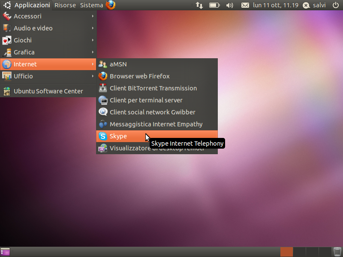
Task: Click the show desktop button
Action: (x=5, y=252)
